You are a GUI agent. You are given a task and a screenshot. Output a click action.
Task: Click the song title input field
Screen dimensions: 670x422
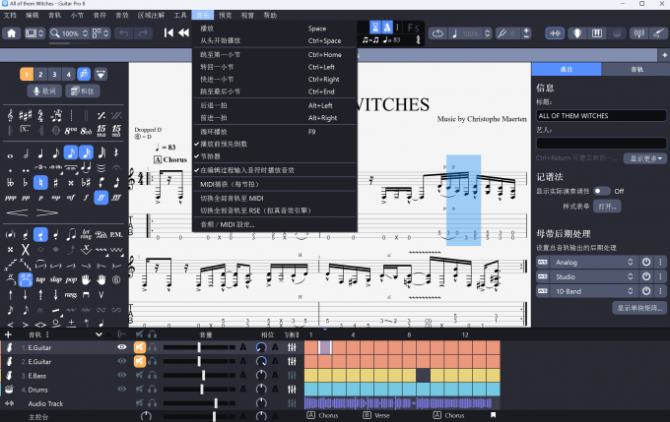coord(600,116)
